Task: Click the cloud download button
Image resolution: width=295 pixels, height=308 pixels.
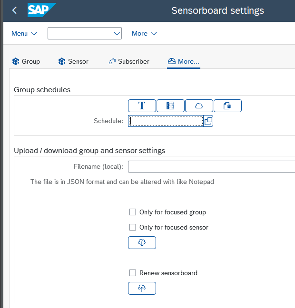Action: coord(142,242)
